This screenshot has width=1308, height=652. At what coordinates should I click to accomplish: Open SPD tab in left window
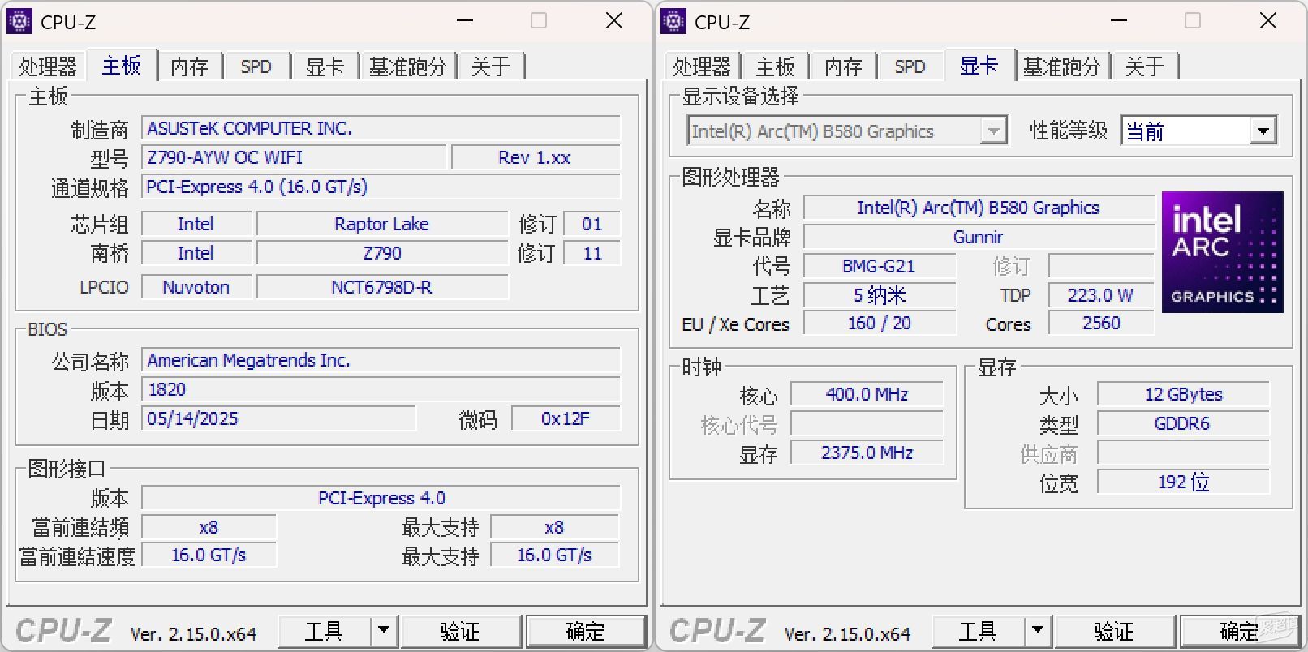tap(256, 66)
